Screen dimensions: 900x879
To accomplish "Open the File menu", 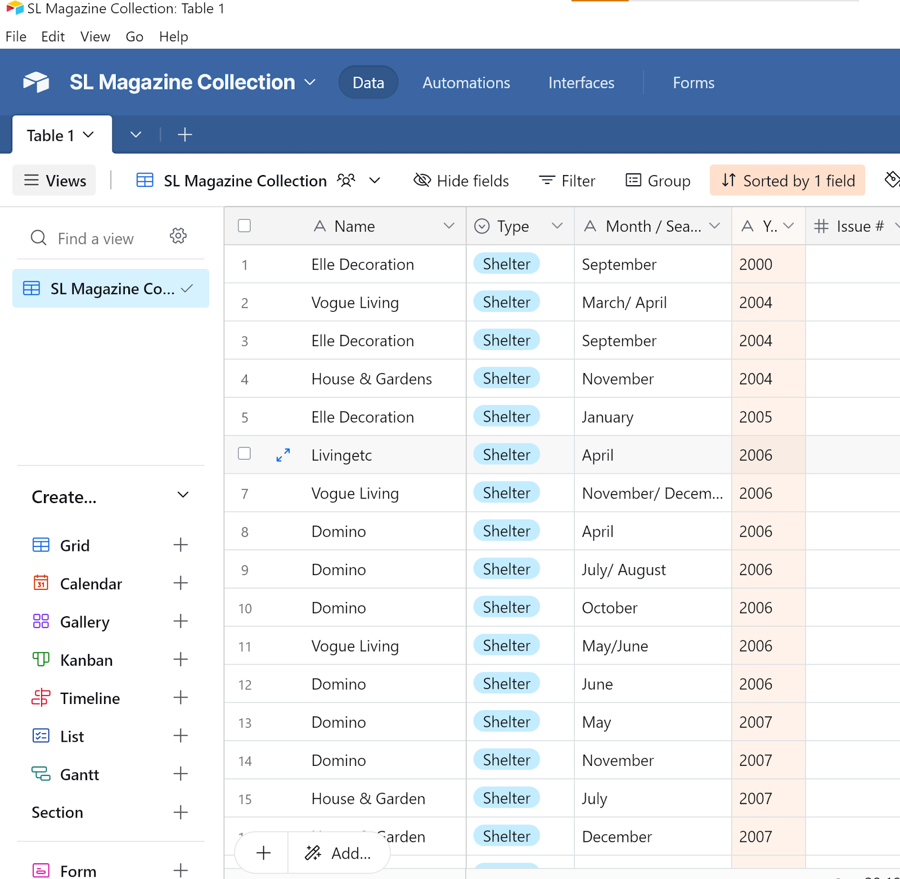I will pyautogui.click(x=16, y=37).
